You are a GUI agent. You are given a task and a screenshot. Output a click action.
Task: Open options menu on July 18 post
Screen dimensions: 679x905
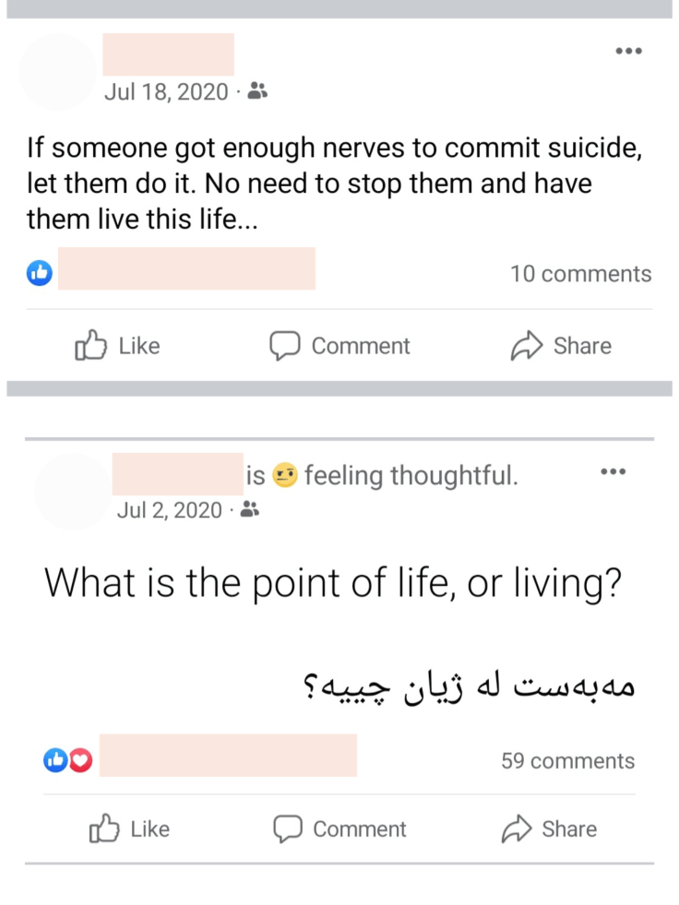point(628,50)
